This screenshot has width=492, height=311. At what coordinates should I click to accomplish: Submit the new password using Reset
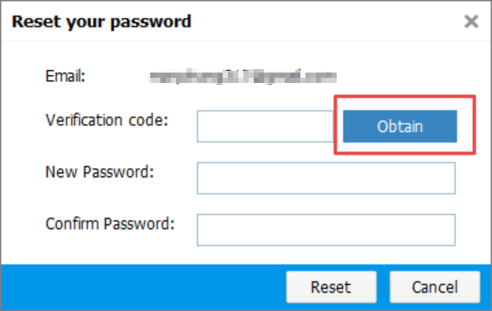coord(331,287)
